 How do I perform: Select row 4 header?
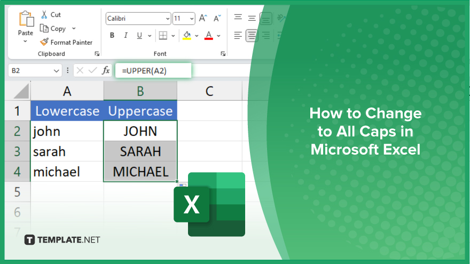[18, 172]
